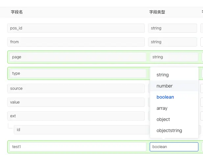The height and width of the screenshot is (155, 203).
Task: Focus the "from" field name input
Action: (x=76, y=42)
